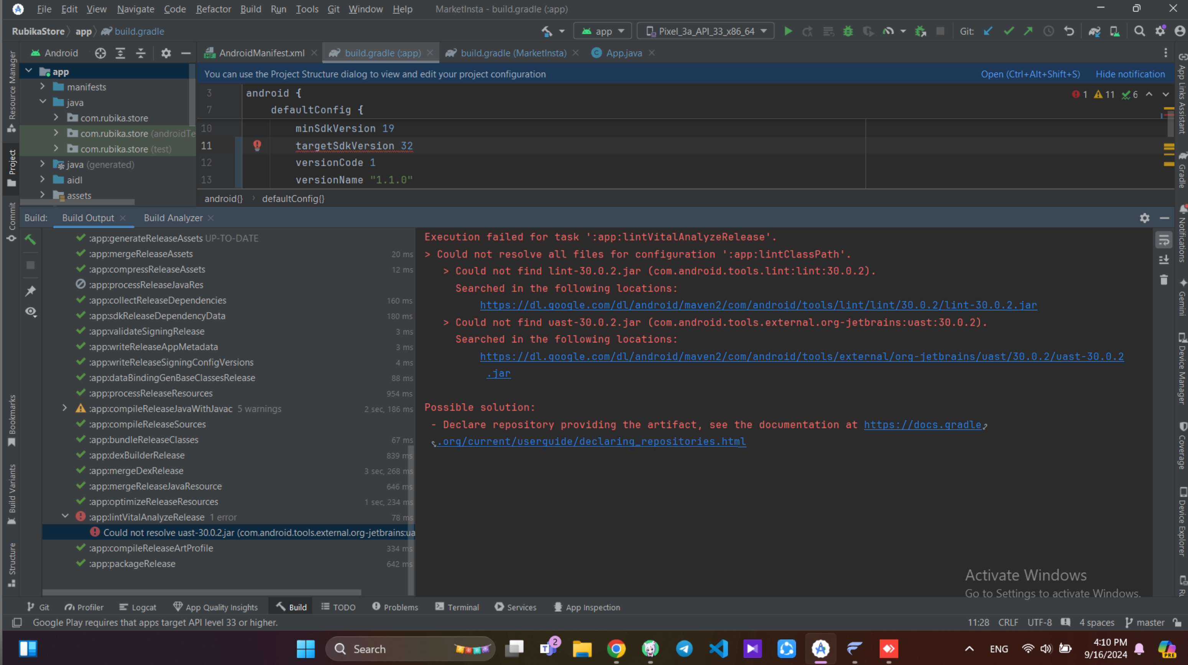Collapse all in Project panel

[141, 53]
